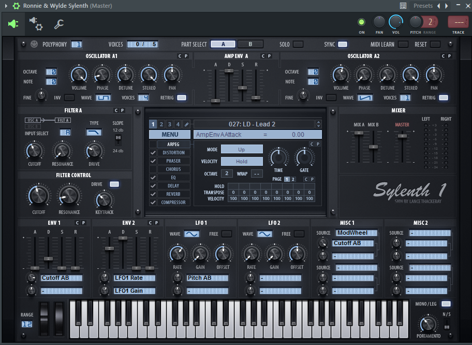Toggle LFO 1 FREE switch
Image resolution: width=472 pixels, height=345 pixels.
click(x=227, y=234)
